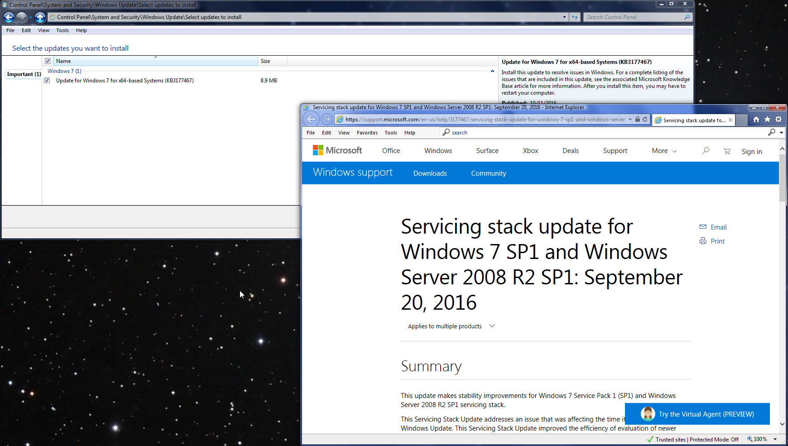Open Microsoft site search magnifier
This screenshot has height=446, width=788.
click(705, 151)
